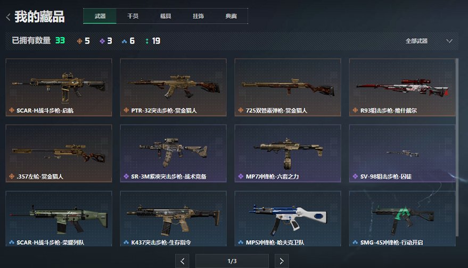Select the MP5冲锋枪 blue white skin card
Screen dimensions: 468x268
(288, 219)
